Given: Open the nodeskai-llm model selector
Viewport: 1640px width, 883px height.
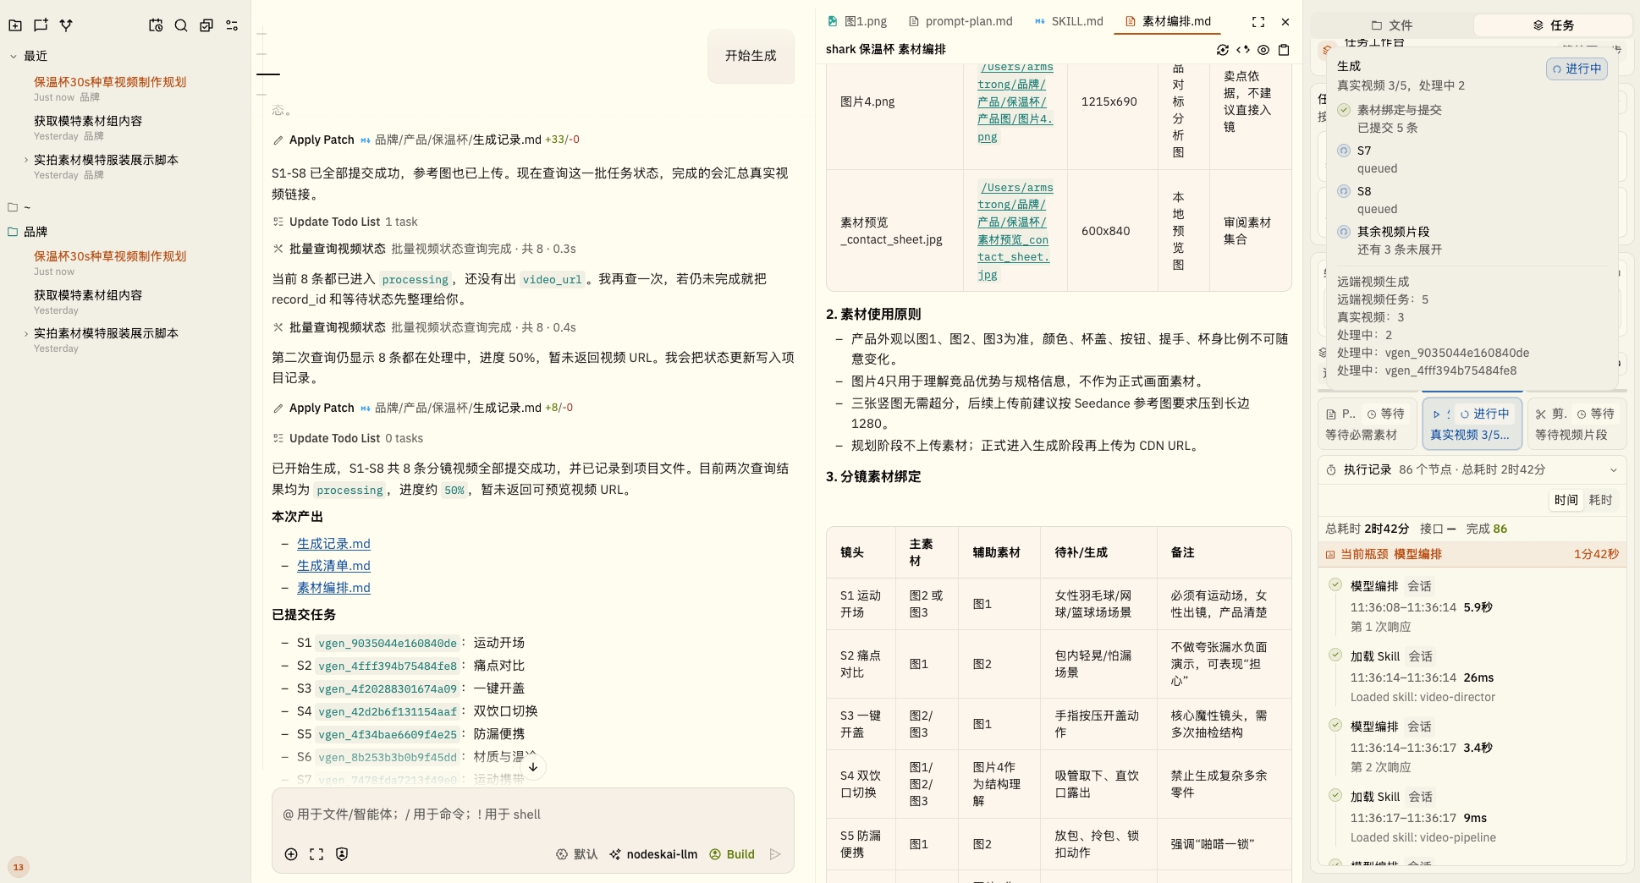Looking at the screenshot, I should tap(653, 854).
